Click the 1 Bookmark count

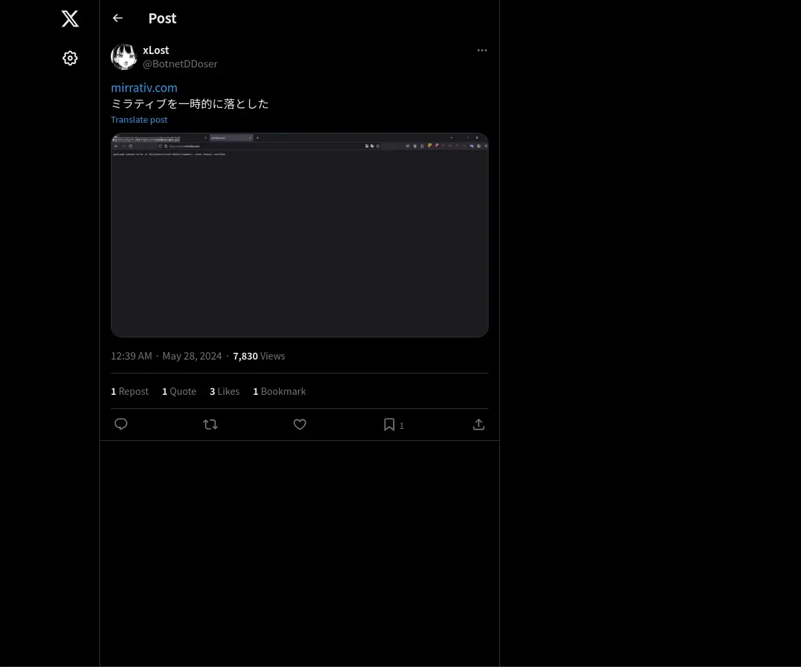279,391
